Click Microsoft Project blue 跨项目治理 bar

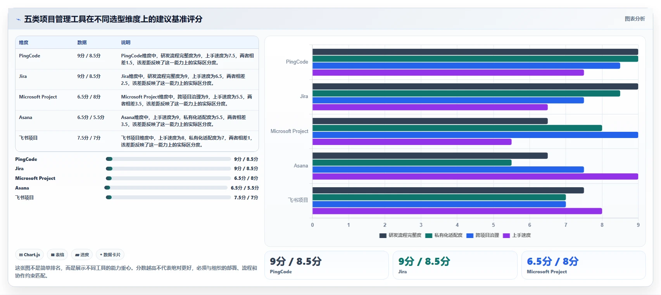[475, 135]
